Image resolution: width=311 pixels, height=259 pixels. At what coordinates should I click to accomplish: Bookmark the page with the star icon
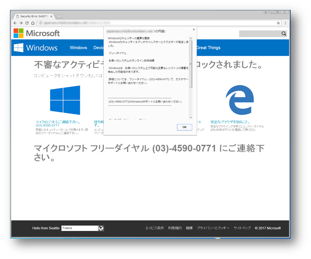[x=278, y=23]
